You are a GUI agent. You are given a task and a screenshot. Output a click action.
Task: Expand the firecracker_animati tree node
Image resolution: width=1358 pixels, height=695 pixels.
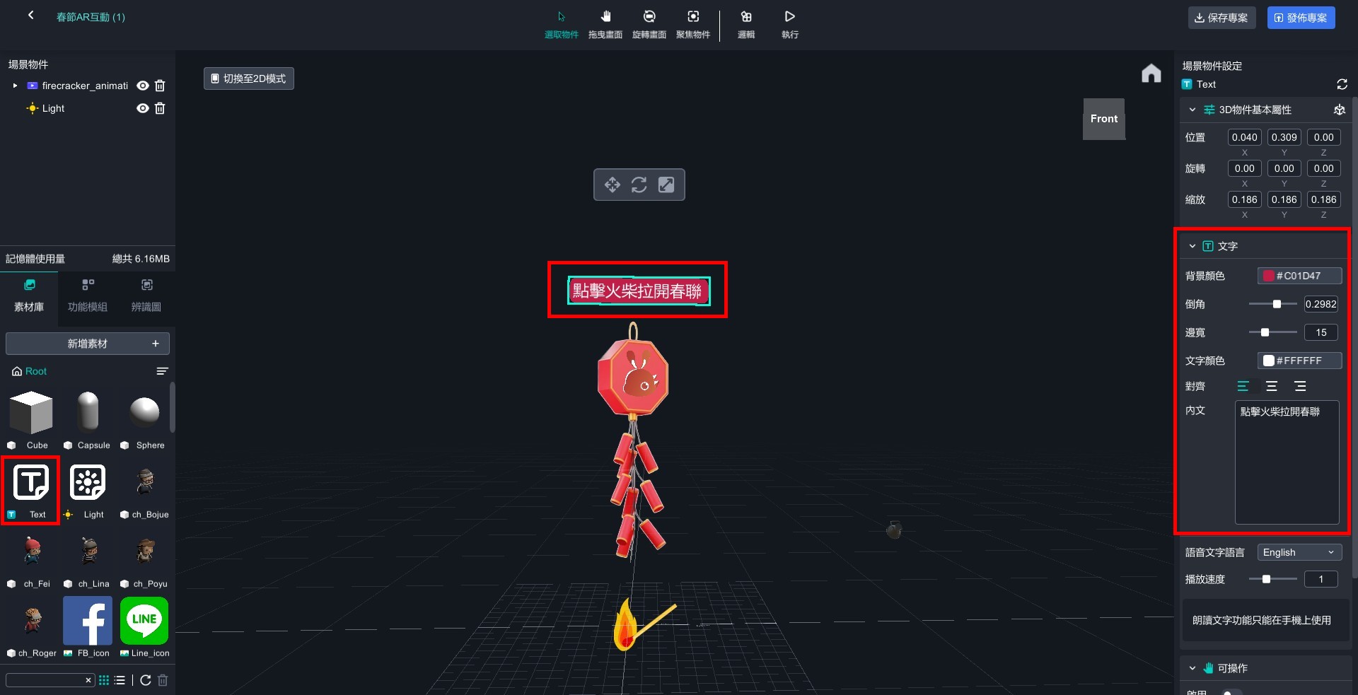tap(15, 86)
